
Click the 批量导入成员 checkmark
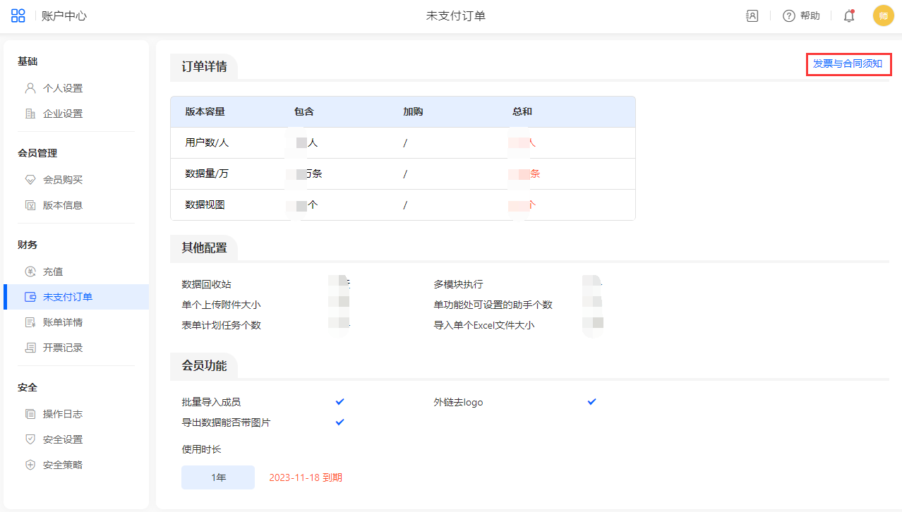(339, 401)
